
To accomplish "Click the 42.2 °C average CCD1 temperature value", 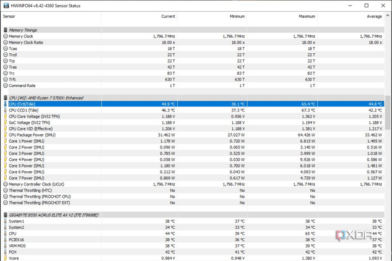I will point(375,110).
